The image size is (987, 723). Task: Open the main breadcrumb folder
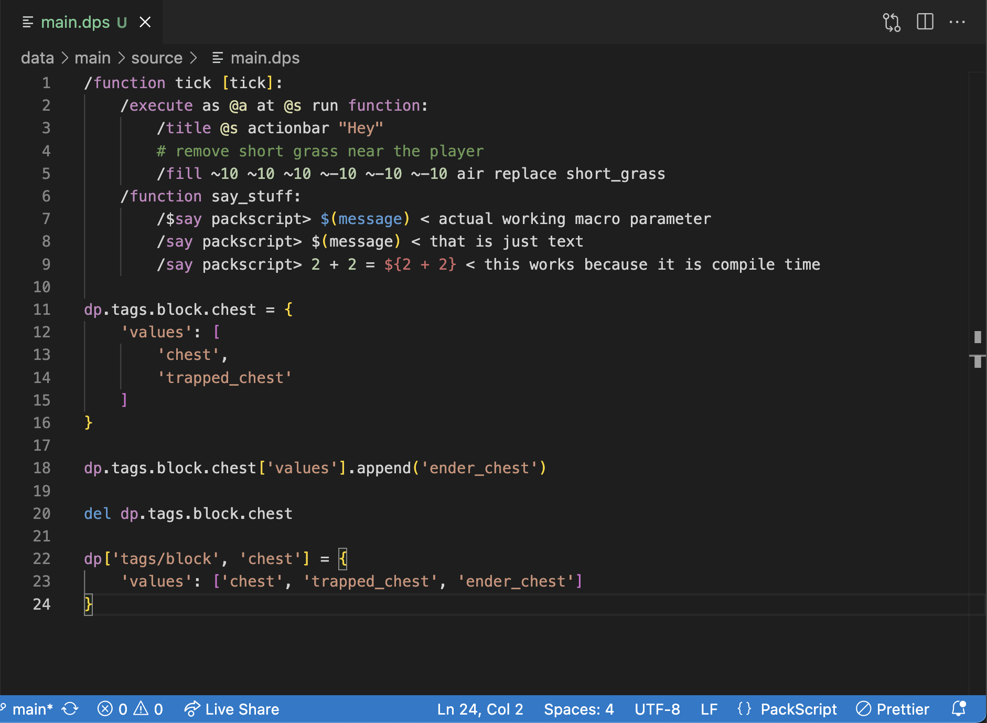[92, 58]
